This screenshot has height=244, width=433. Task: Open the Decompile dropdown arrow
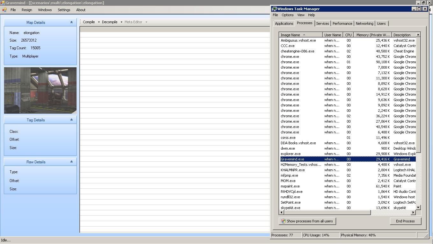tap(121, 22)
